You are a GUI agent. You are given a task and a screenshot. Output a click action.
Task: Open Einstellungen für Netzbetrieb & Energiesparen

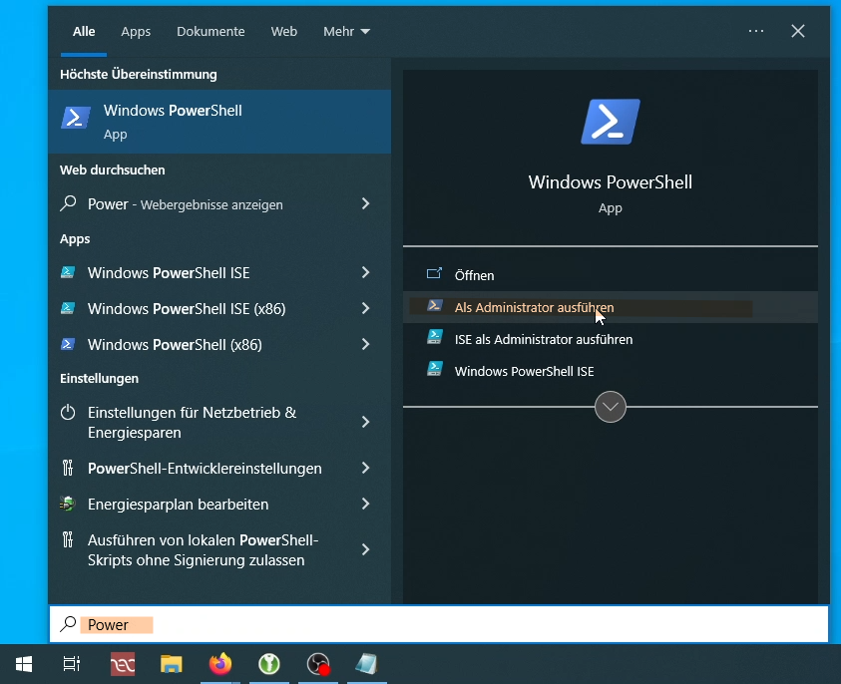(219, 422)
